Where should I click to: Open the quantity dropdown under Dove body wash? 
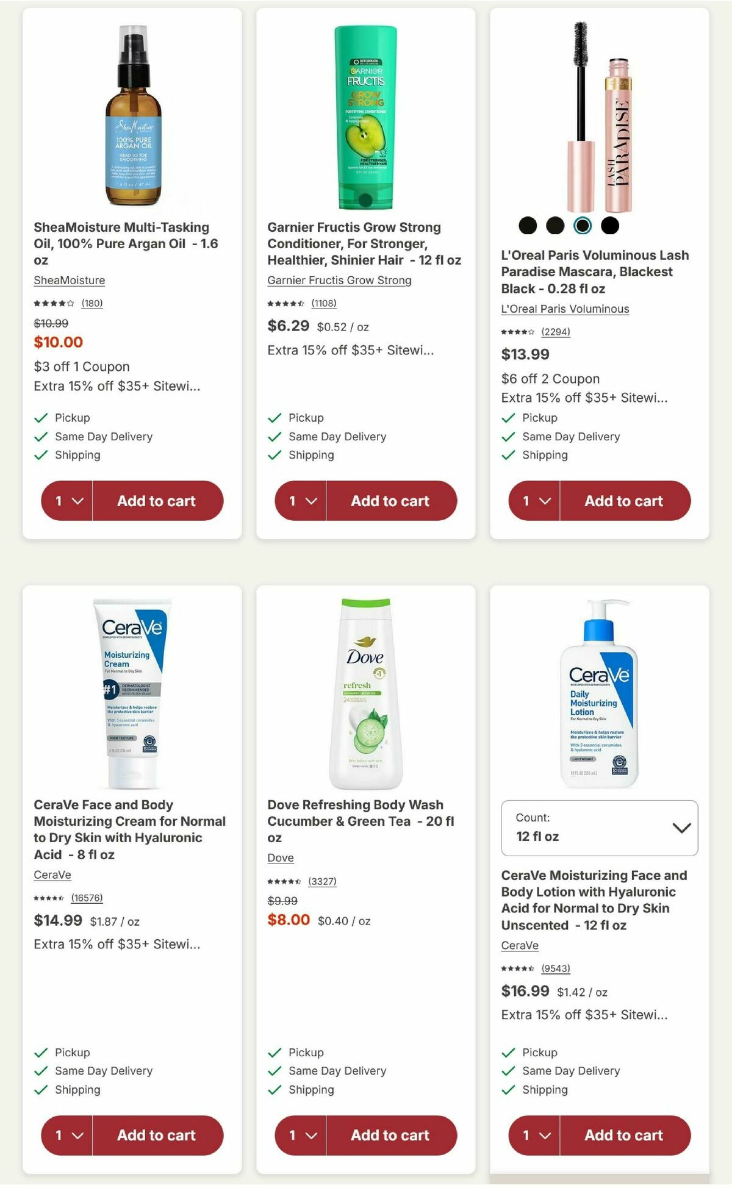tap(301, 1136)
